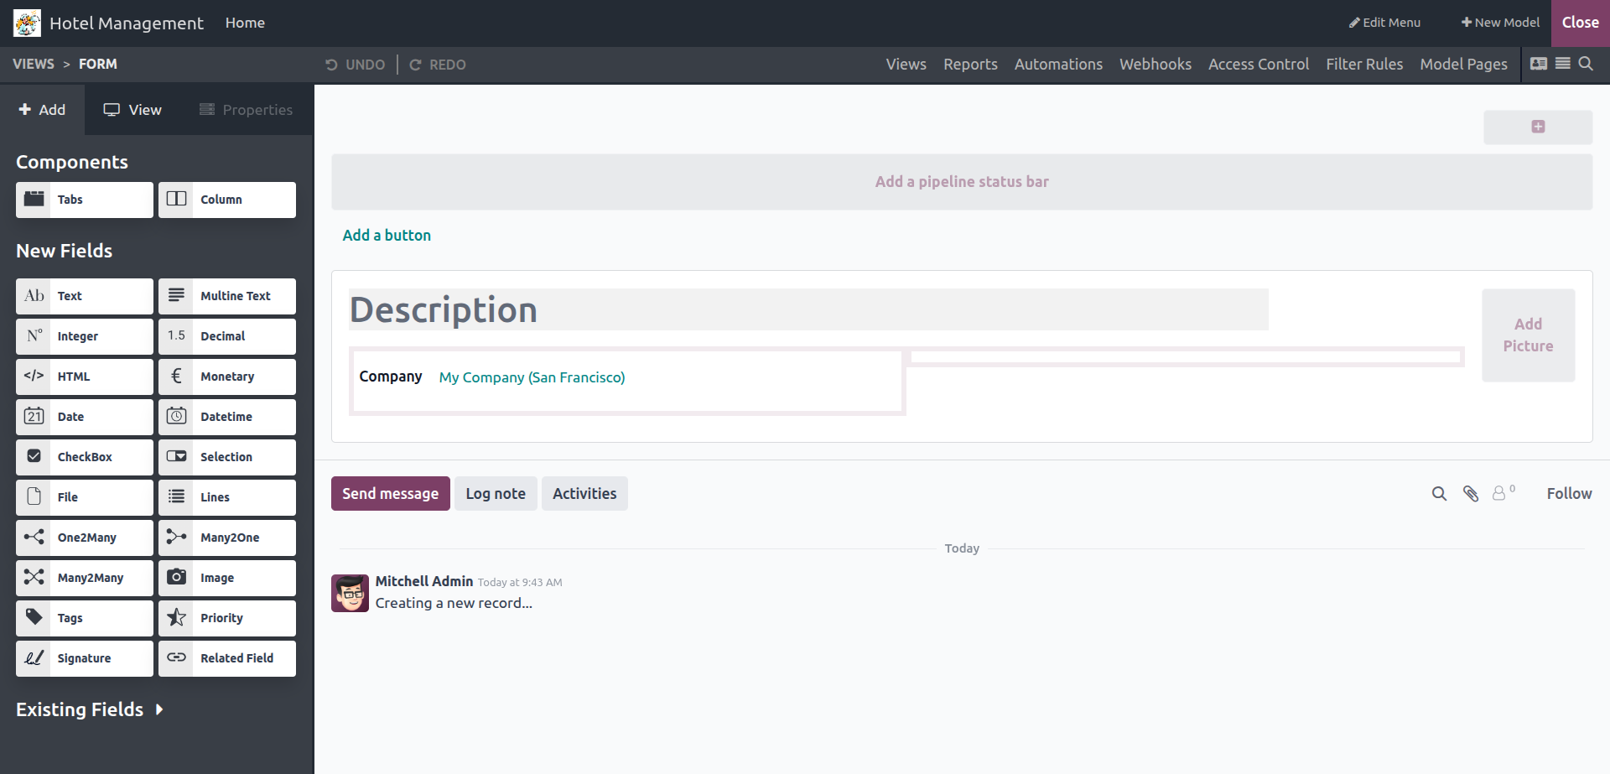Viewport: 1610px width, 774px height.
Task: Select the Signature field type
Action: point(85,658)
